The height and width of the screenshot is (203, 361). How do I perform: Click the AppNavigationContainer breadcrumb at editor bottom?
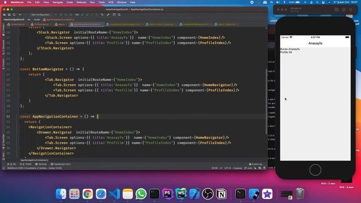pyautogui.click(x=34, y=160)
